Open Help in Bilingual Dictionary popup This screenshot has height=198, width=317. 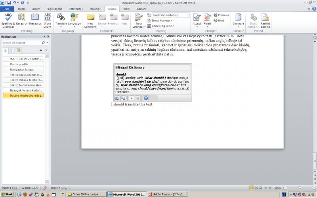[x=146, y=98]
